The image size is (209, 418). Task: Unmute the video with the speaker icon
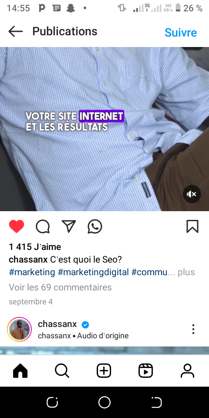point(192,194)
